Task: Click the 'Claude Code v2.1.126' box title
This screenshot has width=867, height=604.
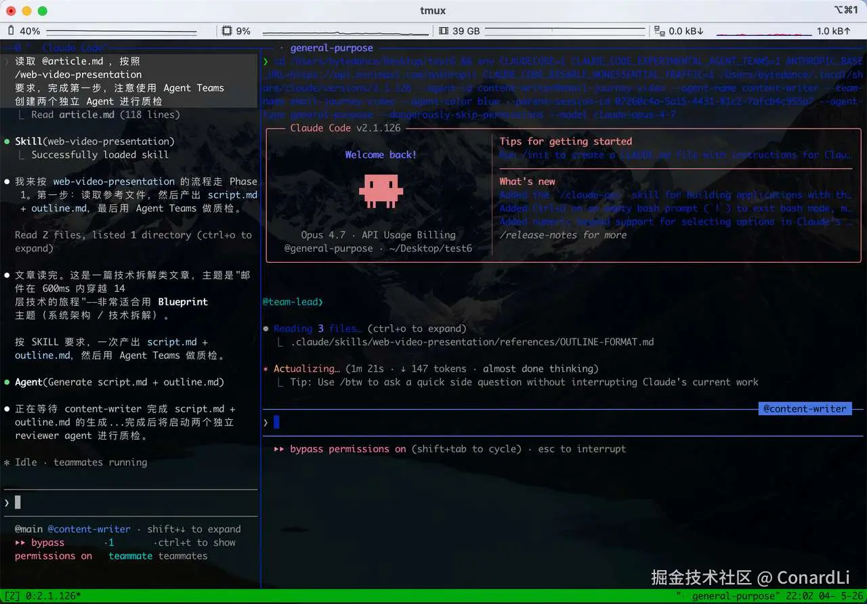Action: coord(345,128)
